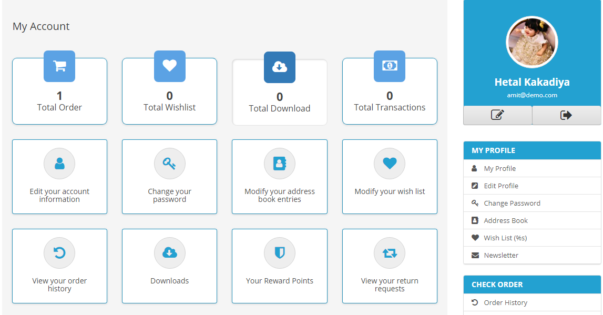Open Edit your account information link

coord(59,196)
